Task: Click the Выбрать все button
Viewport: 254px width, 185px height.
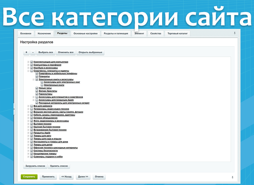Action: (46, 52)
